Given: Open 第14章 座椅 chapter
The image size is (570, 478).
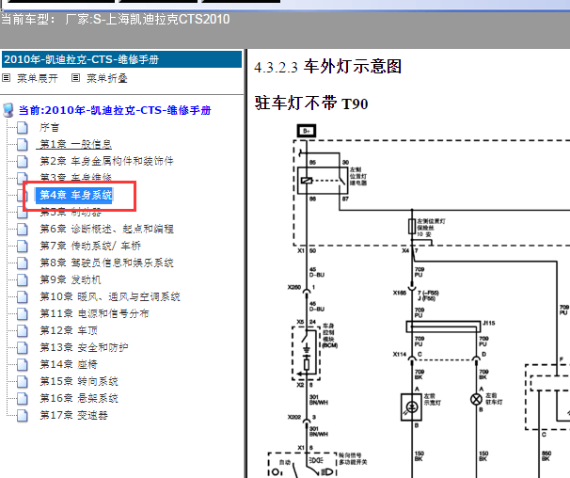Looking at the screenshot, I should point(69,364).
